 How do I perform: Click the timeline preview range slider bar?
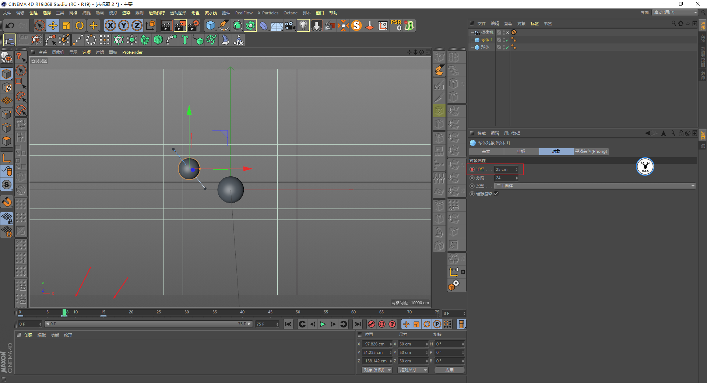point(148,324)
